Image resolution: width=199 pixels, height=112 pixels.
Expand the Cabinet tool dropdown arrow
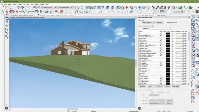tap(39, 12)
